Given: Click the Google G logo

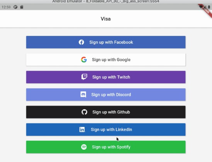Looking at the screenshot, I should pyautogui.click(x=84, y=59).
